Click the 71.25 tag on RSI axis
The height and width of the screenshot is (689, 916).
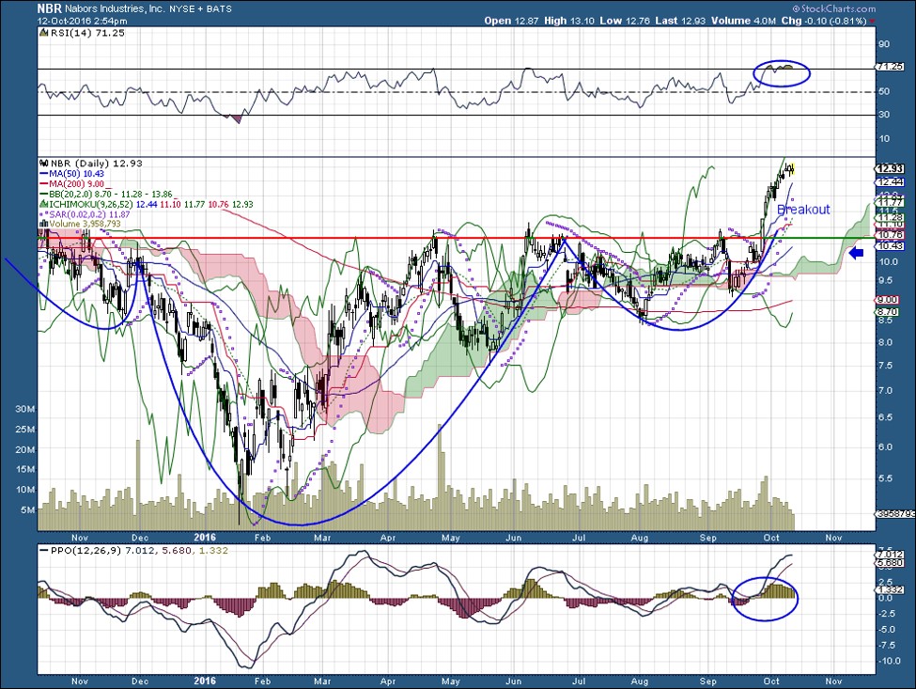click(x=891, y=67)
